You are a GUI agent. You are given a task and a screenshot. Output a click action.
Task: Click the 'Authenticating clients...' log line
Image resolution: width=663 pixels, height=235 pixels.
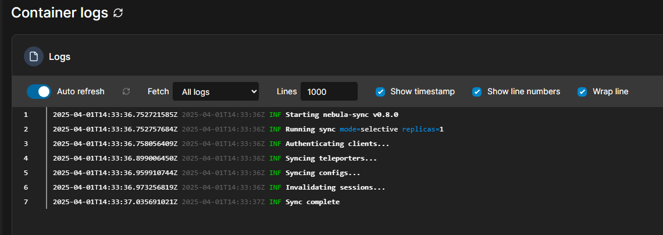pos(337,144)
